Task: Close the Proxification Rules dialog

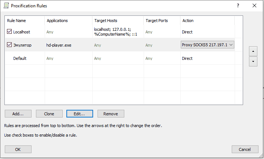Action: tap(254, 6)
